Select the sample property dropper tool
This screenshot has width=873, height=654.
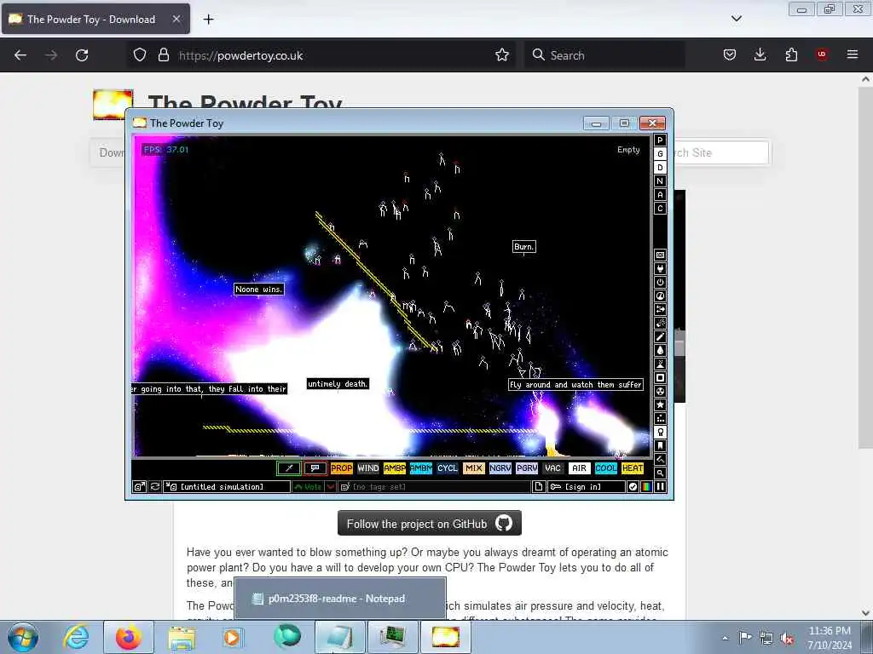(289, 468)
